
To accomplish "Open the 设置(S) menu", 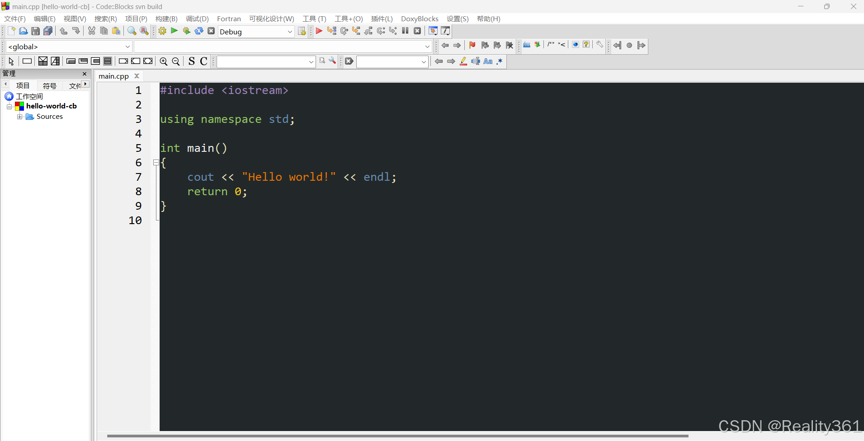I will click(x=458, y=19).
